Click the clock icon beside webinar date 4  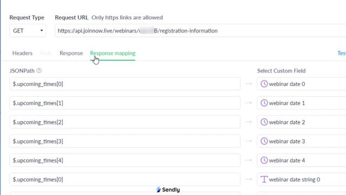[264, 160]
